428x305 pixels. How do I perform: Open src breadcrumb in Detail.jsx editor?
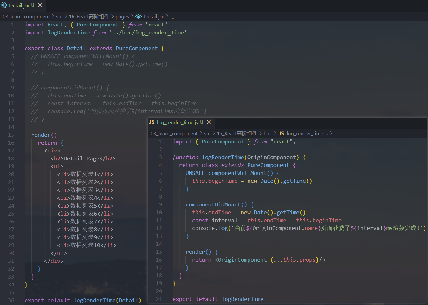click(59, 16)
